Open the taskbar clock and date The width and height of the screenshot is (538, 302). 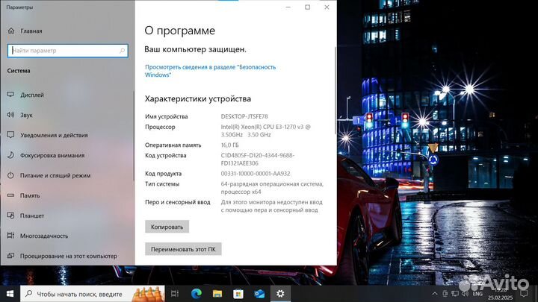pos(500,294)
